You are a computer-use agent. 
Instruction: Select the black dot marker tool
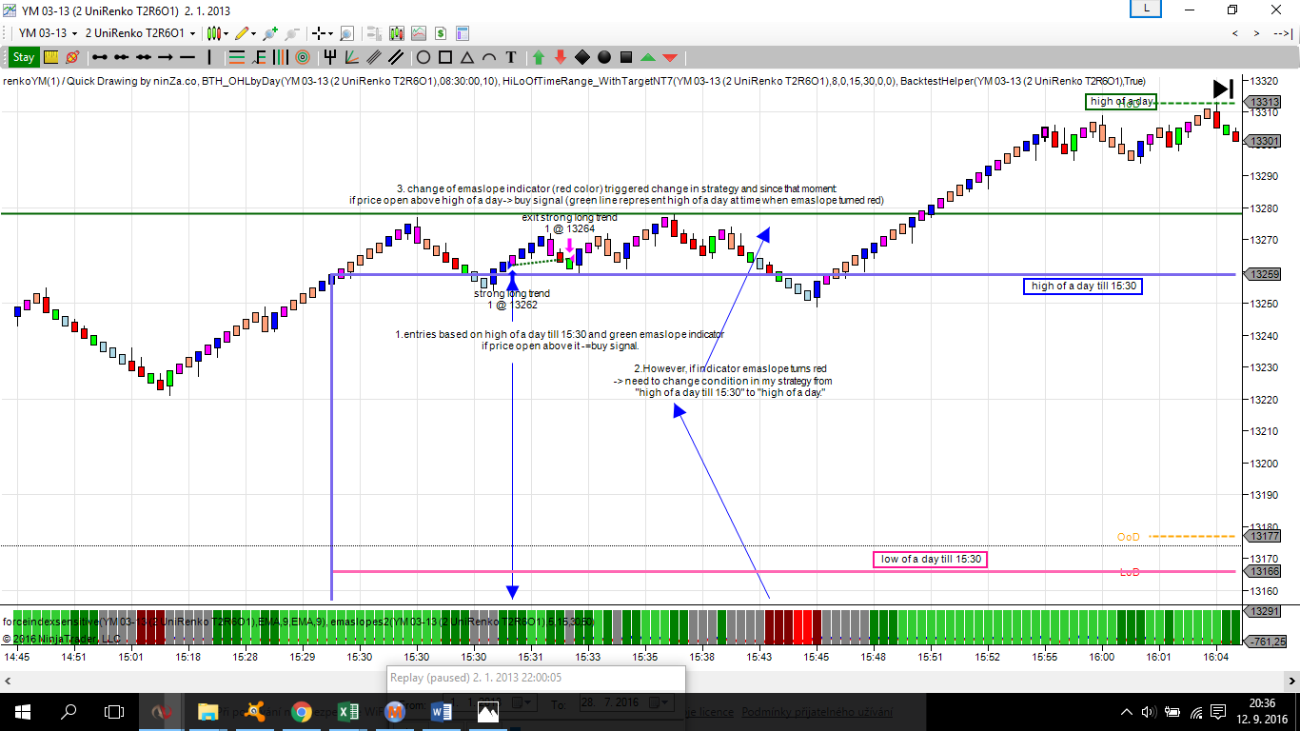[x=604, y=57]
